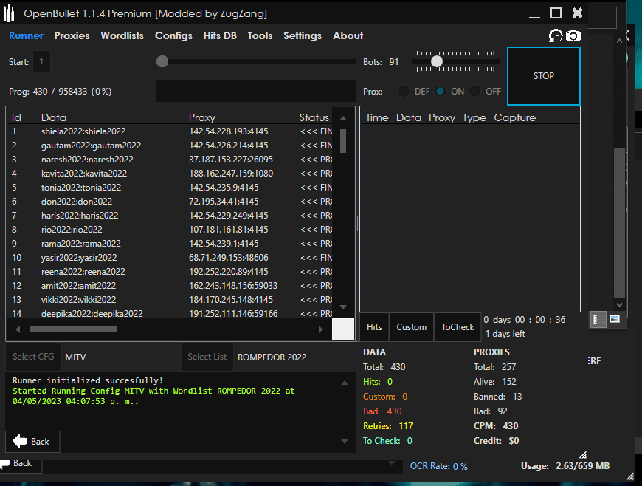Click the log panel scroll up arrow

tap(343, 383)
